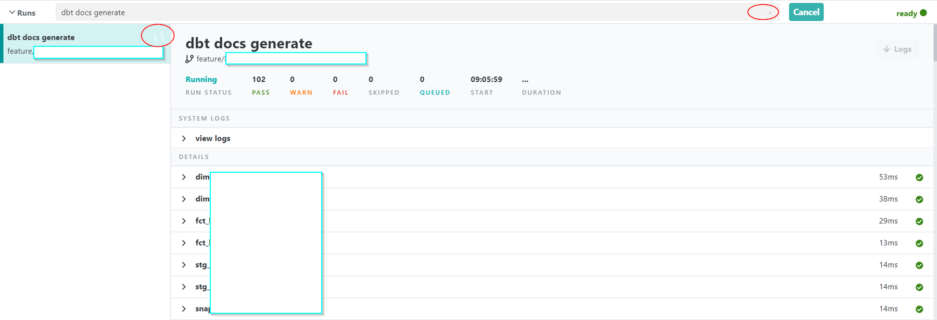Click the SKIPPED count label
Image resolution: width=937 pixels, height=320 pixels.
[384, 92]
